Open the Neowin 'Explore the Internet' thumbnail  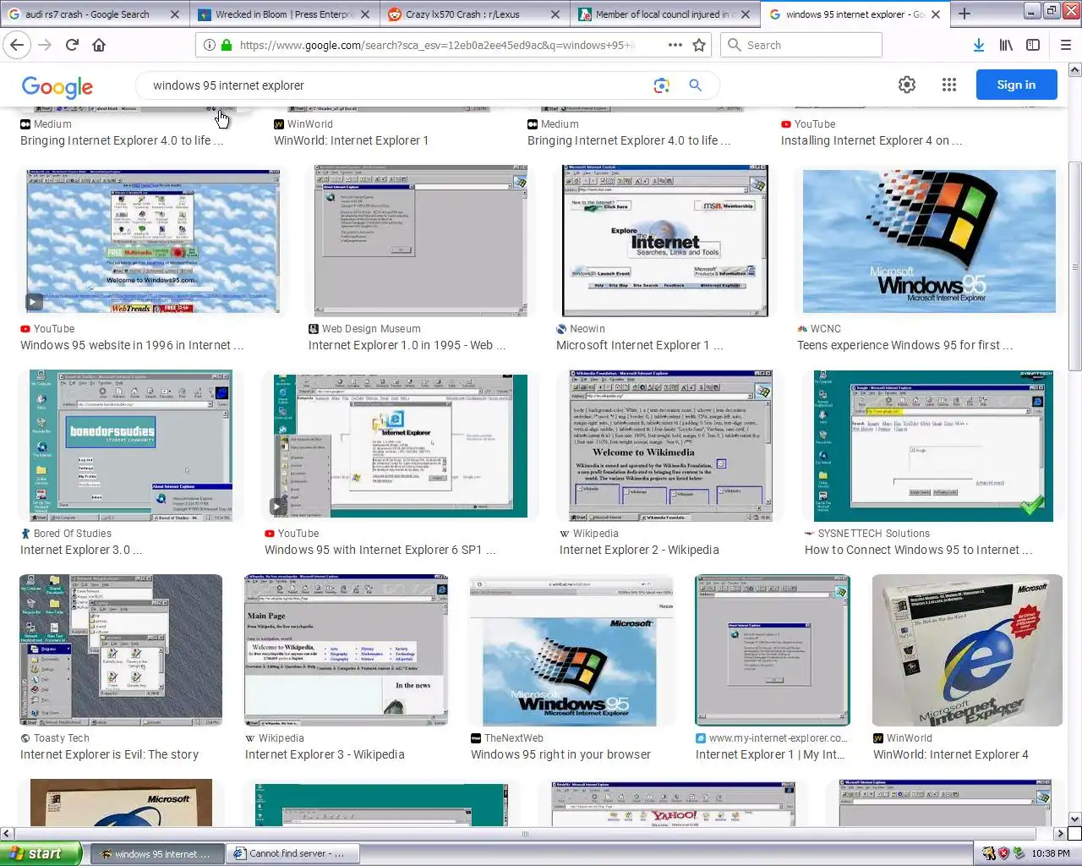[x=665, y=241]
